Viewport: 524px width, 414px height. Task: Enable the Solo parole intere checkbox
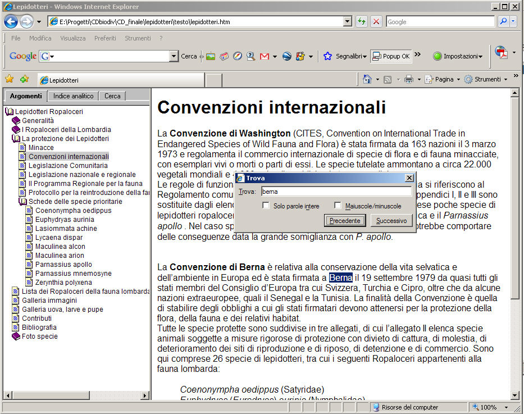click(x=266, y=205)
